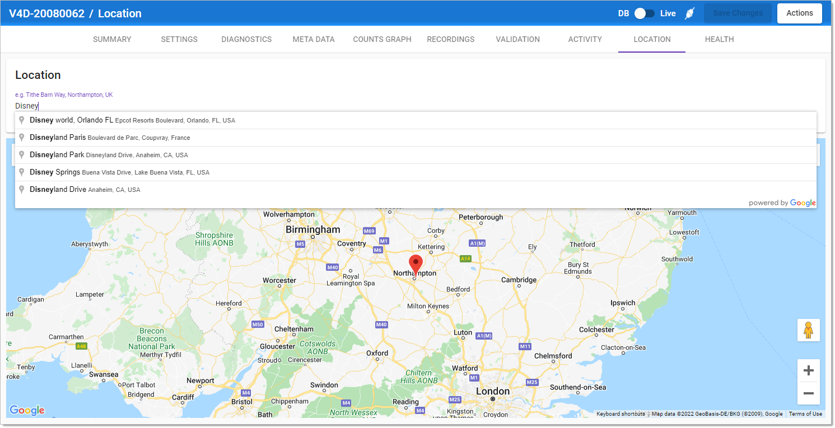Click the Google logo on the map
The width and height of the screenshot is (835, 428).
click(27, 410)
